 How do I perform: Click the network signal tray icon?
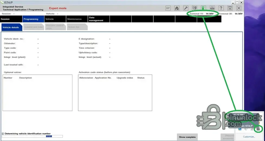click(x=252, y=129)
